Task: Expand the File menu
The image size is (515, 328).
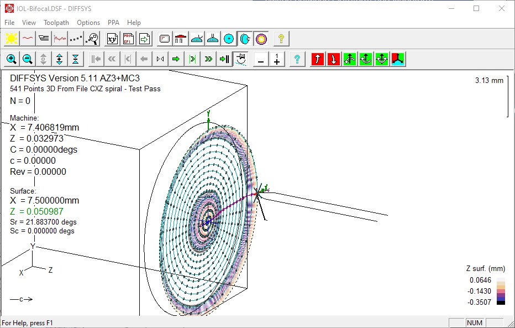Action: pos(9,23)
